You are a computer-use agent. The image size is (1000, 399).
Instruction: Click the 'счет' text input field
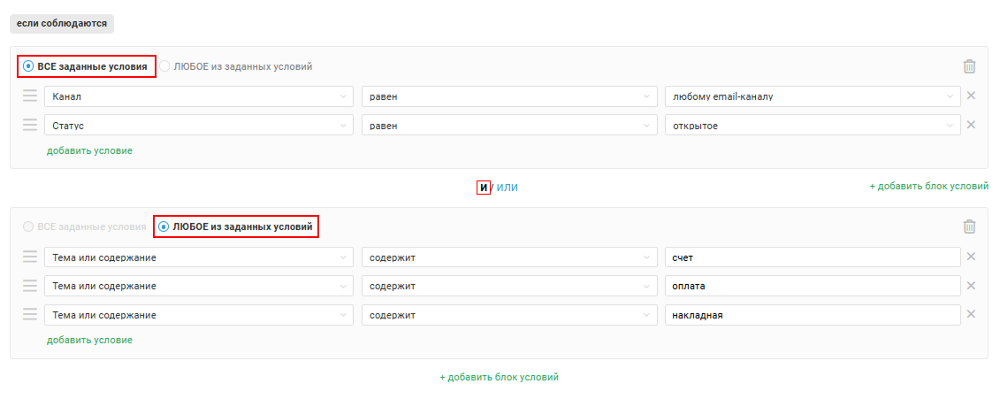(x=812, y=257)
